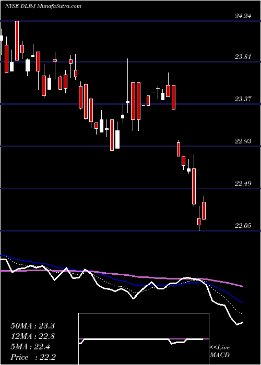The width and height of the screenshot is (261, 365).
Task: Click the <<Live MACD label
Action: (220, 351)
